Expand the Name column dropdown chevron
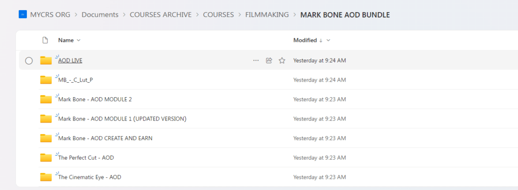The height and width of the screenshot is (190, 518). click(x=78, y=40)
